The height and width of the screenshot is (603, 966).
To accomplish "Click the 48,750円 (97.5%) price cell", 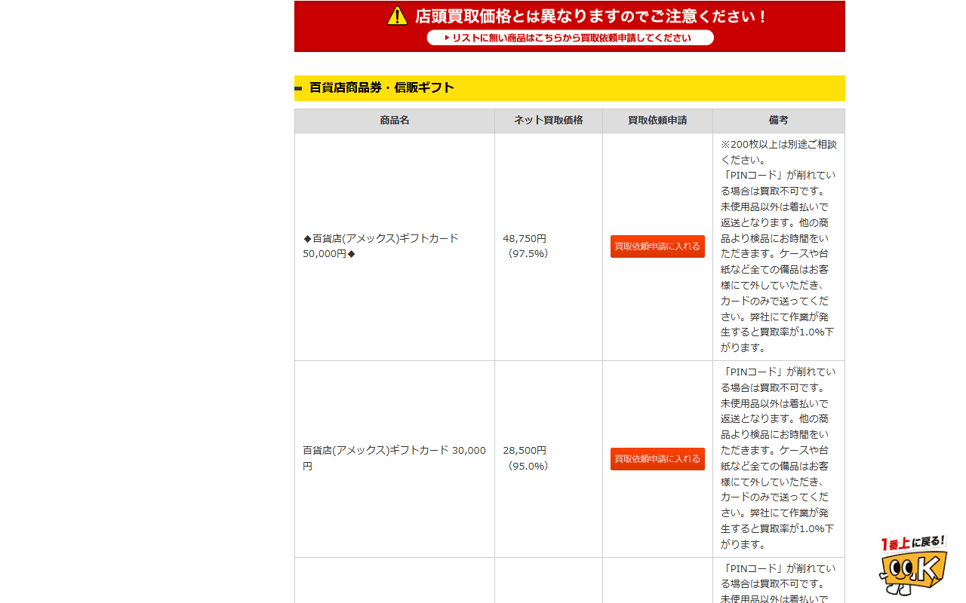I will pyautogui.click(x=549, y=246).
